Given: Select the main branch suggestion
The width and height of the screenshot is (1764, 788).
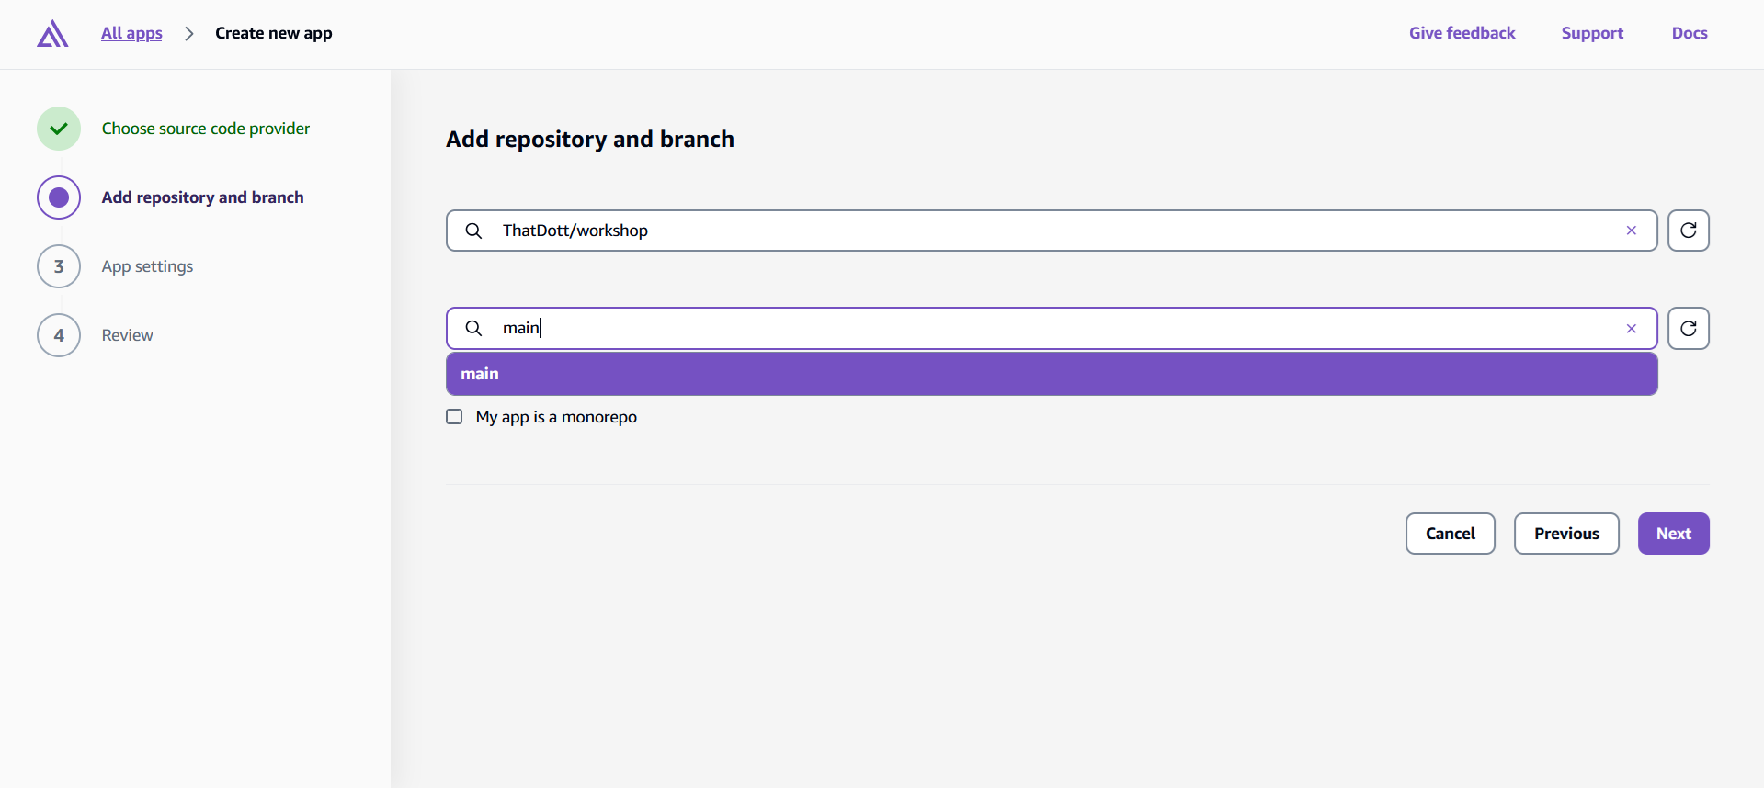Looking at the screenshot, I should (1052, 374).
